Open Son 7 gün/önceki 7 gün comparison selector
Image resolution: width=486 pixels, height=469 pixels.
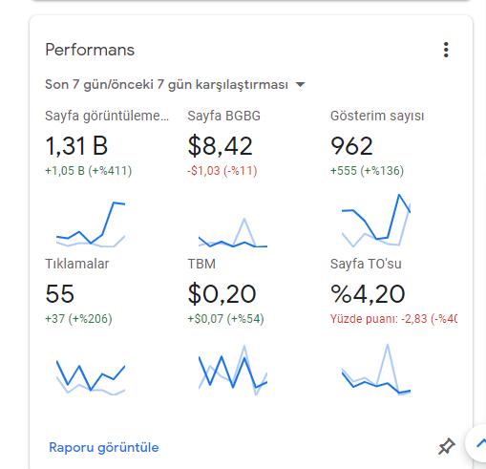tap(175, 85)
